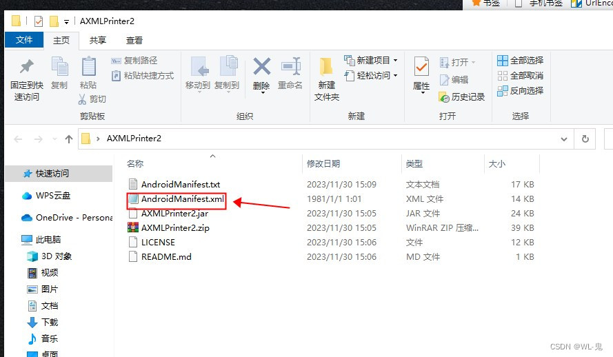The width and height of the screenshot is (613, 357).
Task: Click Select none (全部取消)
Action: click(x=521, y=75)
